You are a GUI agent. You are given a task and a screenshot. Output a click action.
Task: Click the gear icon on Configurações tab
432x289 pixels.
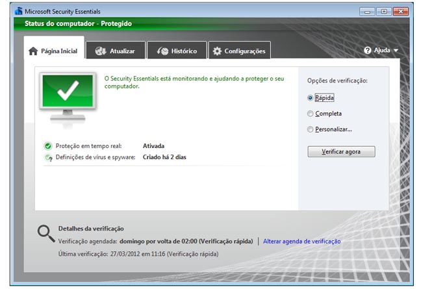pos(217,51)
